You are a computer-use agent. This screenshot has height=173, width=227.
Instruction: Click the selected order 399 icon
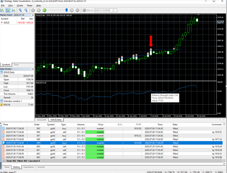(x=3, y=143)
